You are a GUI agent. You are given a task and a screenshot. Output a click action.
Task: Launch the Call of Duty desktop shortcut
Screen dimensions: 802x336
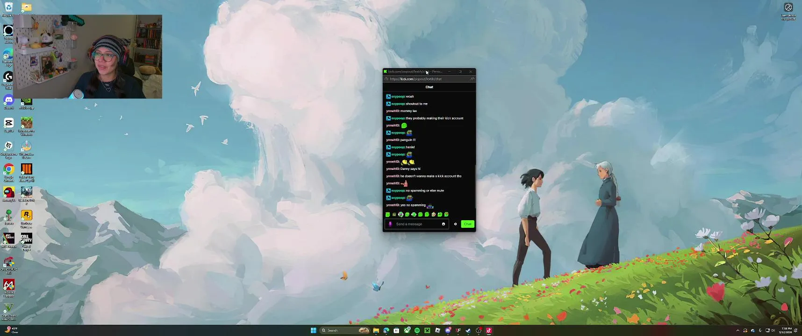click(x=27, y=242)
